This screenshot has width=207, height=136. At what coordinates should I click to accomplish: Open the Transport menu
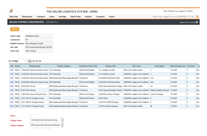click(41, 17)
